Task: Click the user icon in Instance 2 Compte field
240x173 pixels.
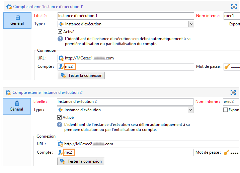Action: tap(61, 152)
